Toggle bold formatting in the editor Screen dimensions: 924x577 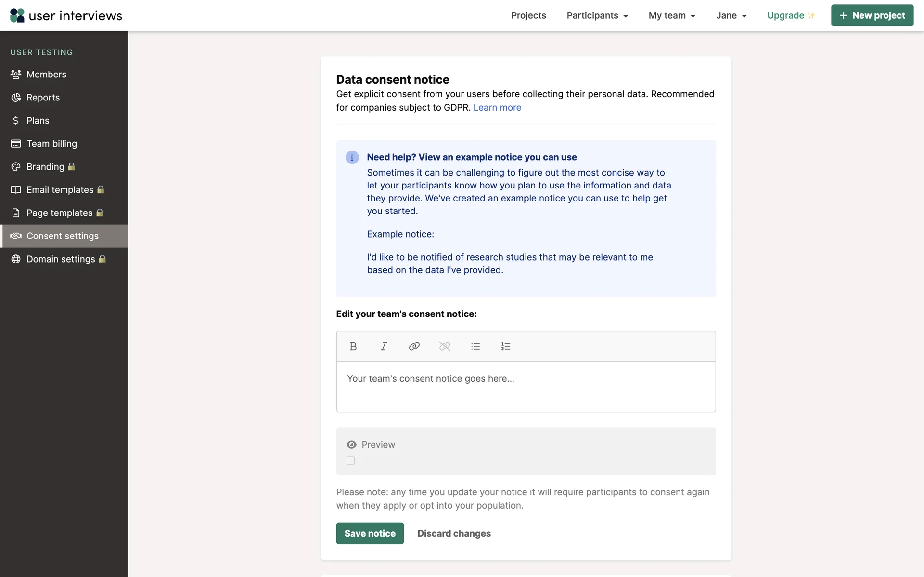pos(353,346)
